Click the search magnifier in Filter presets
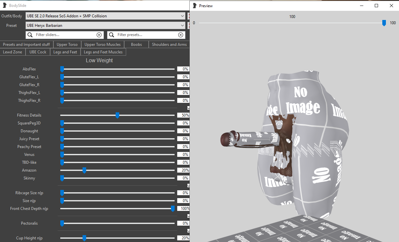The width and height of the screenshot is (399, 242). click(x=111, y=35)
